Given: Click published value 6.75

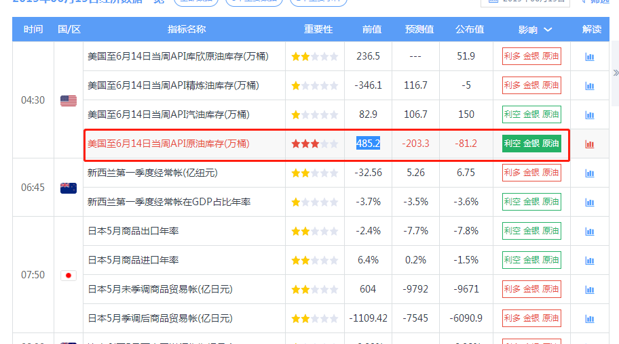Looking at the screenshot, I should (466, 173).
